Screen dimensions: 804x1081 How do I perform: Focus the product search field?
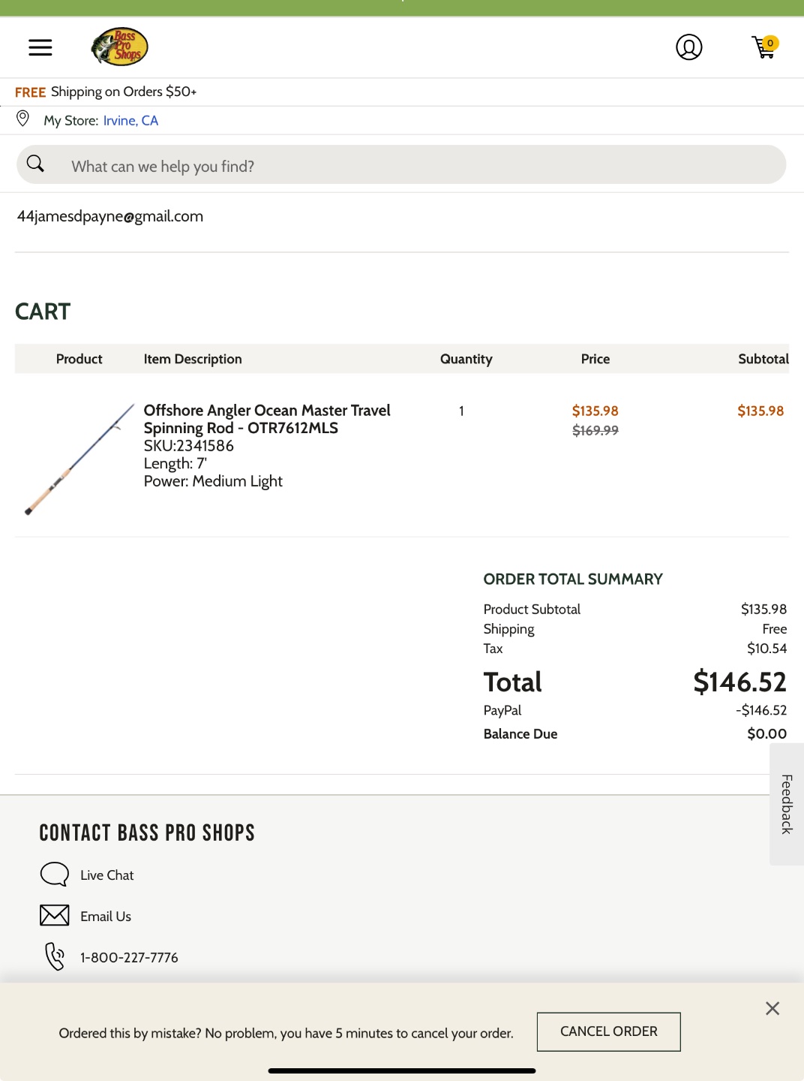(420, 166)
